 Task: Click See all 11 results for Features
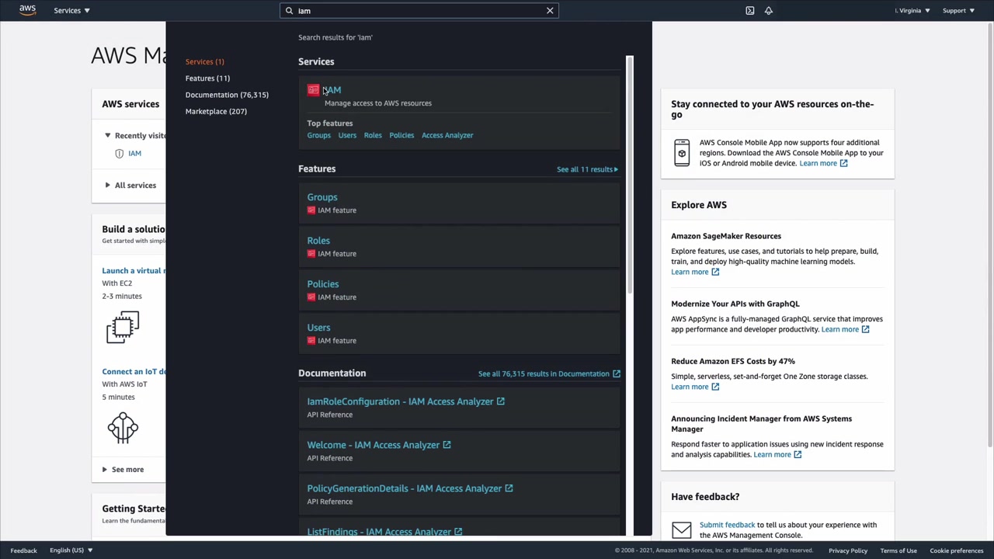click(x=587, y=169)
